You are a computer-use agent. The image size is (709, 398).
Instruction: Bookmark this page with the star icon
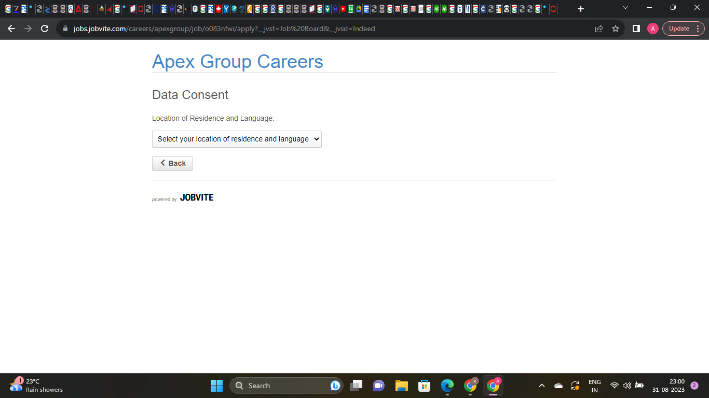click(616, 29)
